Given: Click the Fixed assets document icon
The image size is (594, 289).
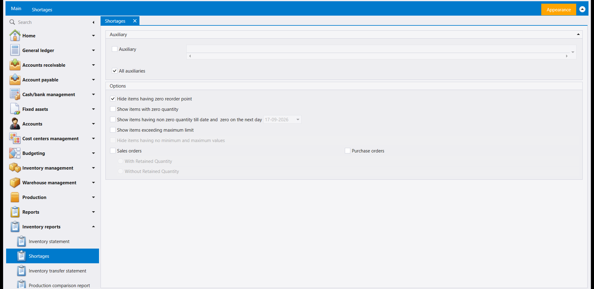Looking at the screenshot, I should click(x=15, y=109).
